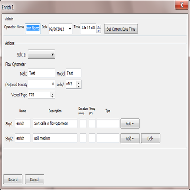Increase time with the up spinner arrow
The image size is (190, 190).
pos(99,27)
